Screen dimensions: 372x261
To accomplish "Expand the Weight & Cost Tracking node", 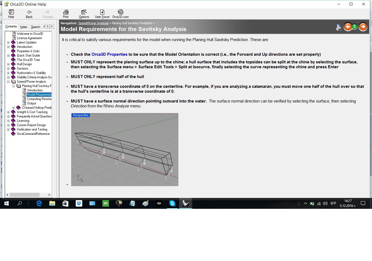I will click(8, 112).
